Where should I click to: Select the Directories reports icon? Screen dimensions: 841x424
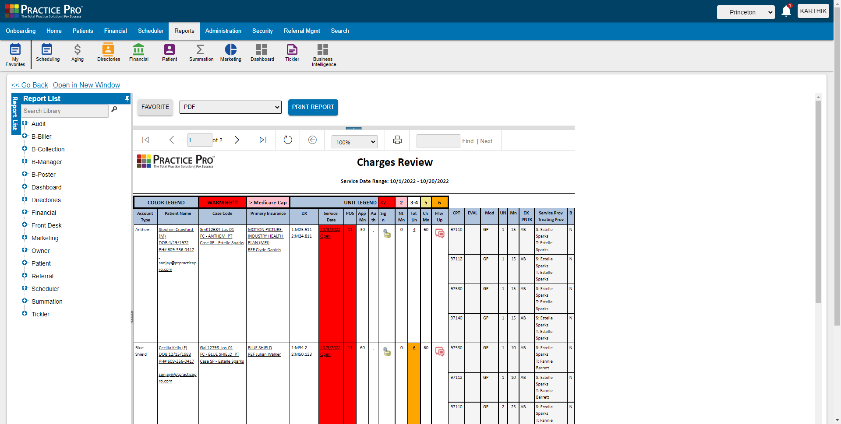coord(108,53)
